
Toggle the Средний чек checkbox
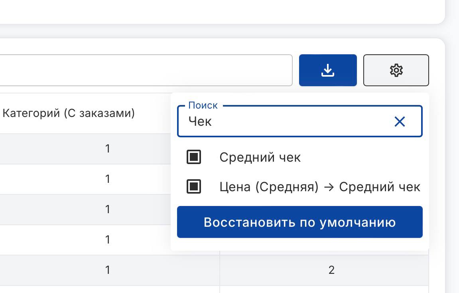coord(194,157)
